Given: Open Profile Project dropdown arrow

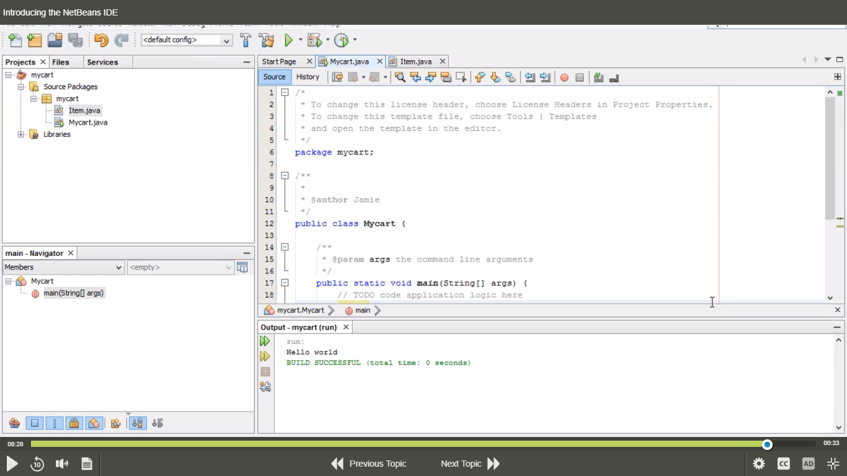Looking at the screenshot, I should (x=355, y=40).
